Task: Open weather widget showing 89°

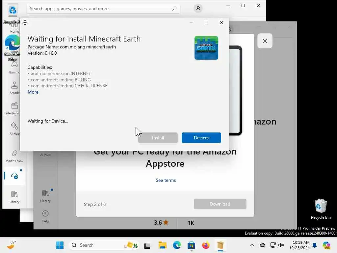Action: 11,245
